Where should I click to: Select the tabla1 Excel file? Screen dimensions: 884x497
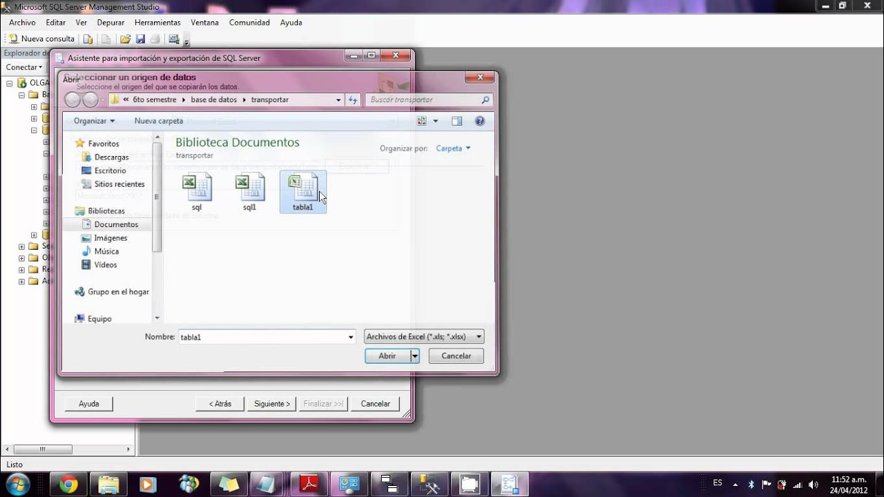[302, 192]
